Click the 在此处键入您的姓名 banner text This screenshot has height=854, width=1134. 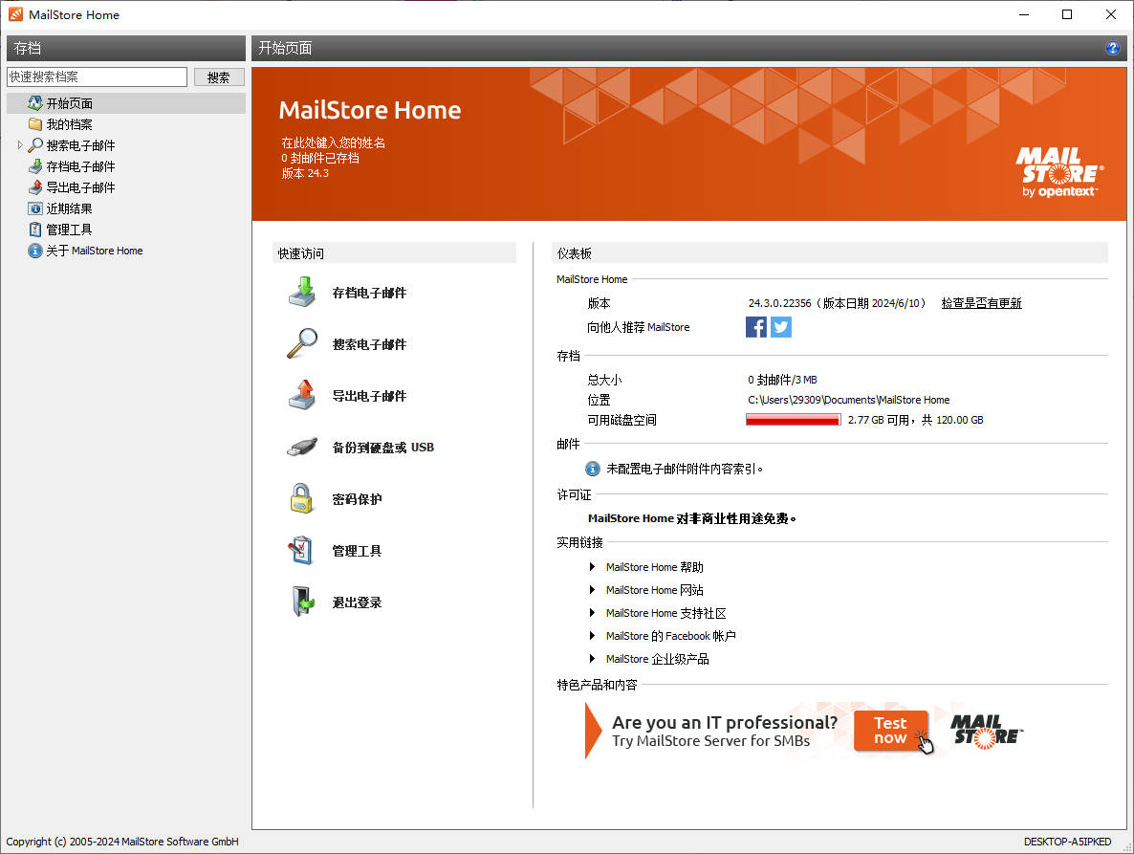(334, 142)
